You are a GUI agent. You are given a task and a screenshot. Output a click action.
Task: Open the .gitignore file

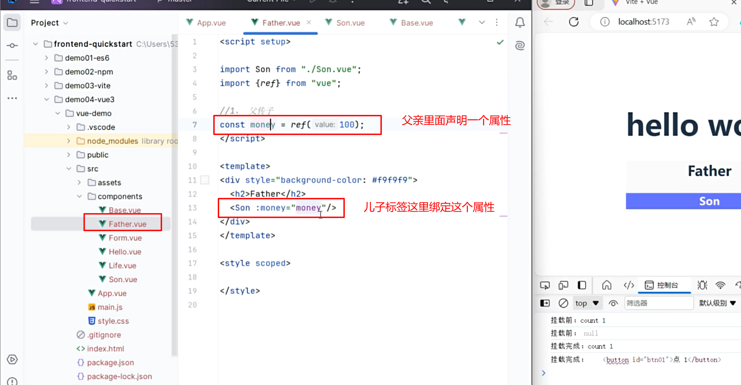click(104, 334)
